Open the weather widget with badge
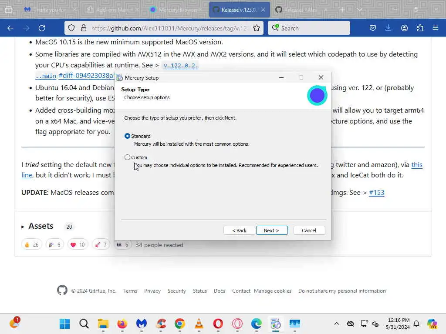Viewport: 446px width, 334px height. pyautogui.click(x=14, y=323)
